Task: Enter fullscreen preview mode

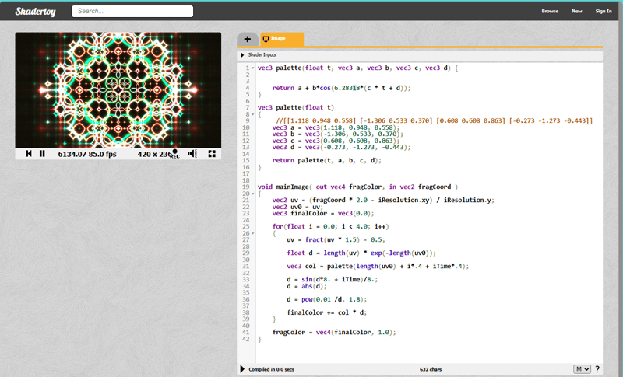Action: (x=212, y=154)
